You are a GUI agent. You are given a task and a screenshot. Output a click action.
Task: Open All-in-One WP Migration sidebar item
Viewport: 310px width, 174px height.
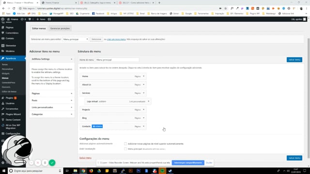(13, 127)
